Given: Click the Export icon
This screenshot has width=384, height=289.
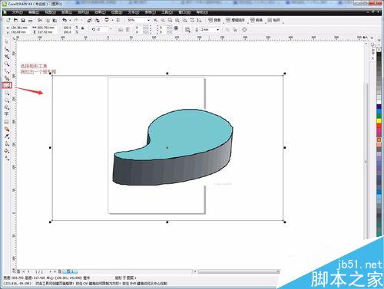Looking at the screenshot, I should click(x=97, y=20).
